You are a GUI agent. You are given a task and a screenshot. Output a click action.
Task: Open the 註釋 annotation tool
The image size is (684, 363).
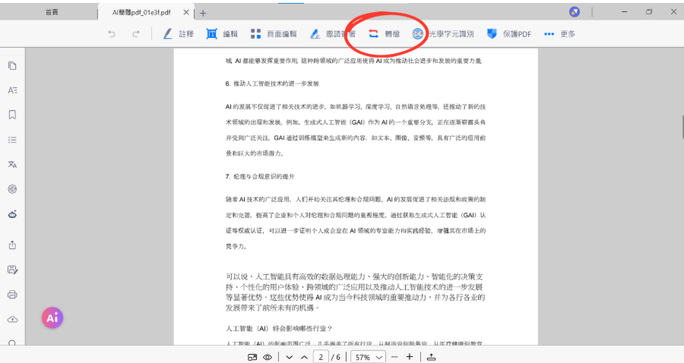coord(178,33)
